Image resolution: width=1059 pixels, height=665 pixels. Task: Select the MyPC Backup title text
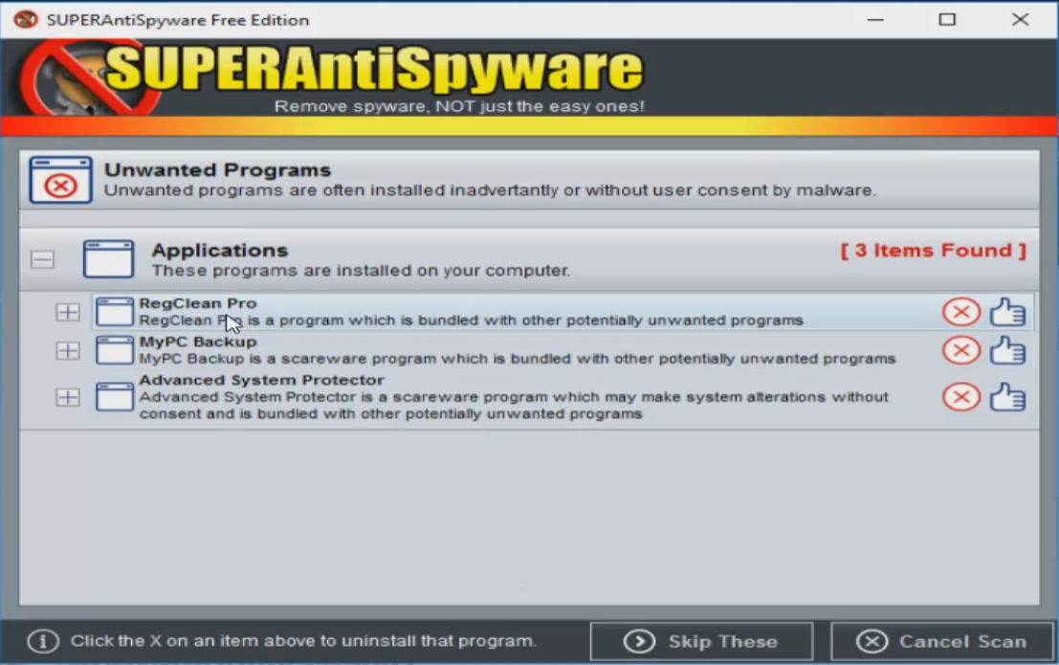click(x=198, y=342)
